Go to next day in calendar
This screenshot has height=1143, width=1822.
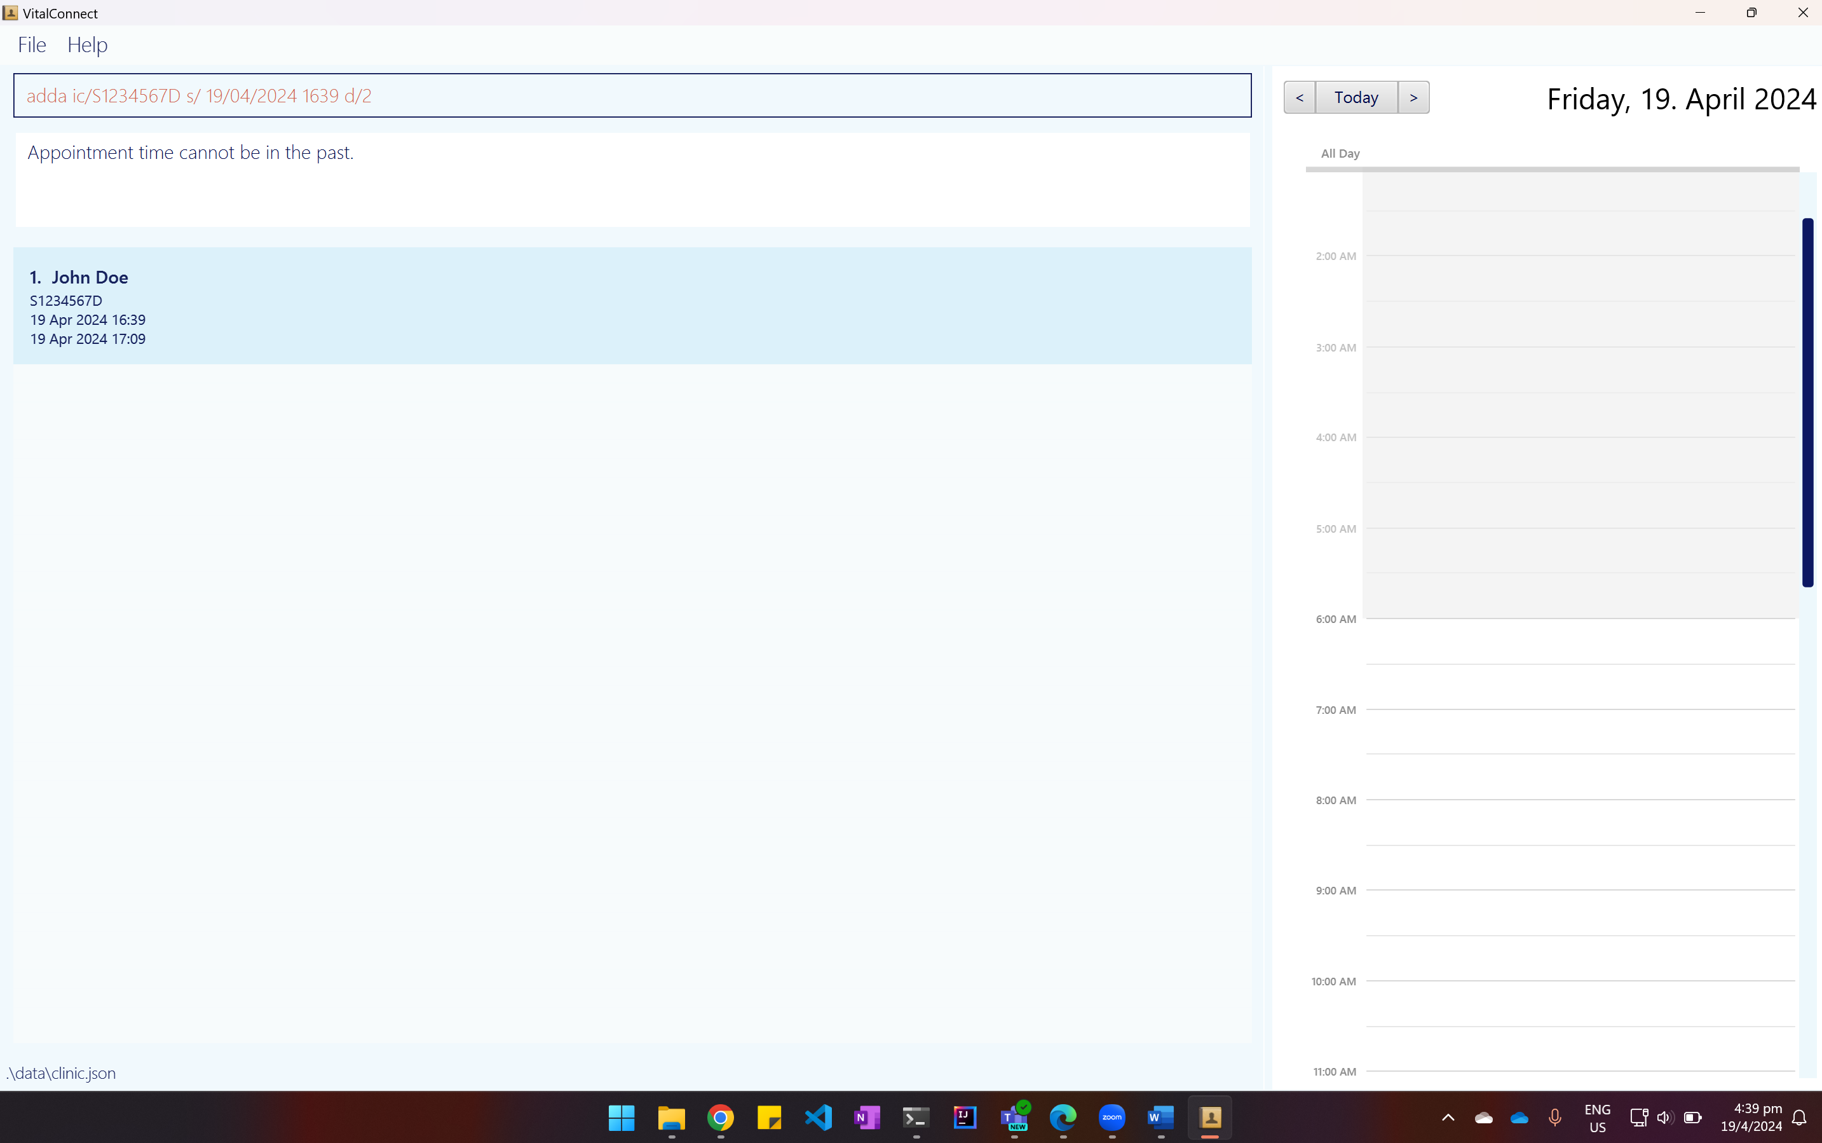click(x=1413, y=97)
